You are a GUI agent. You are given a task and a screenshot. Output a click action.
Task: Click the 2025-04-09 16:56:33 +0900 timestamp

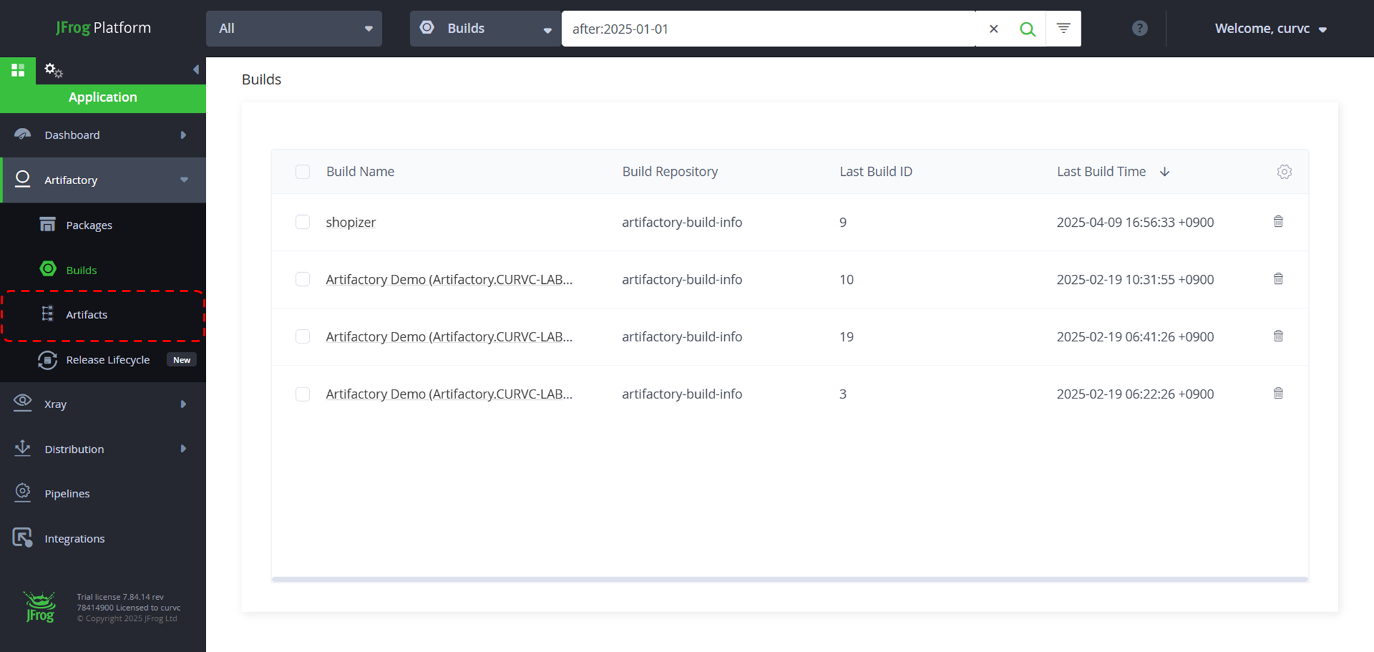click(1135, 222)
